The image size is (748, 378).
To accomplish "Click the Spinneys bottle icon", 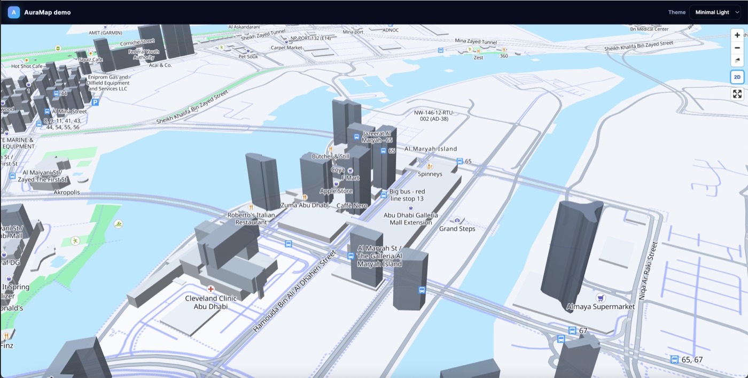I will tap(430, 166).
